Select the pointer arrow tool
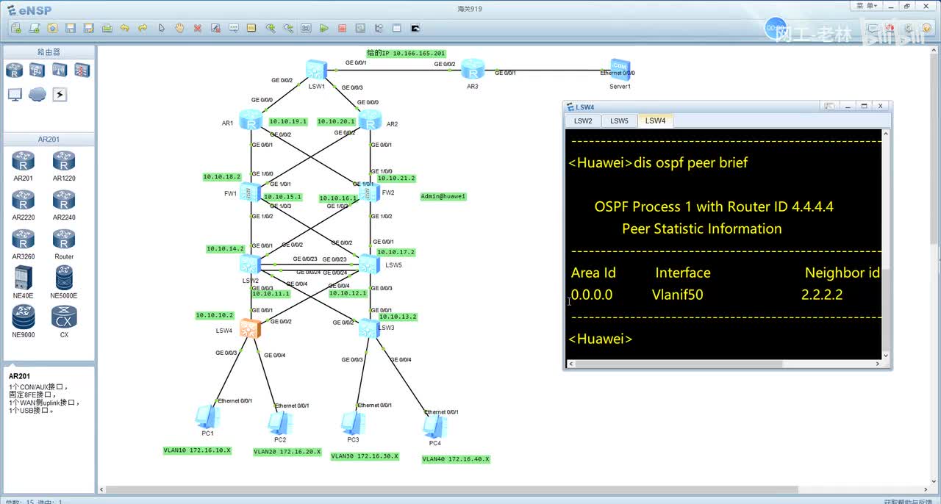 162,28
